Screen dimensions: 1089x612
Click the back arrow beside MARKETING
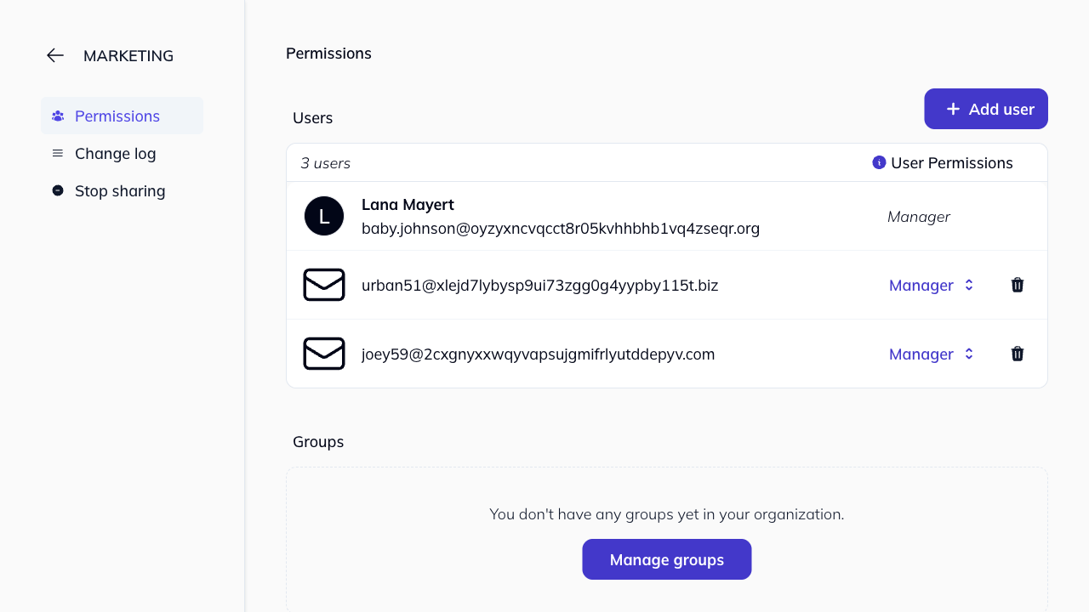click(55, 55)
